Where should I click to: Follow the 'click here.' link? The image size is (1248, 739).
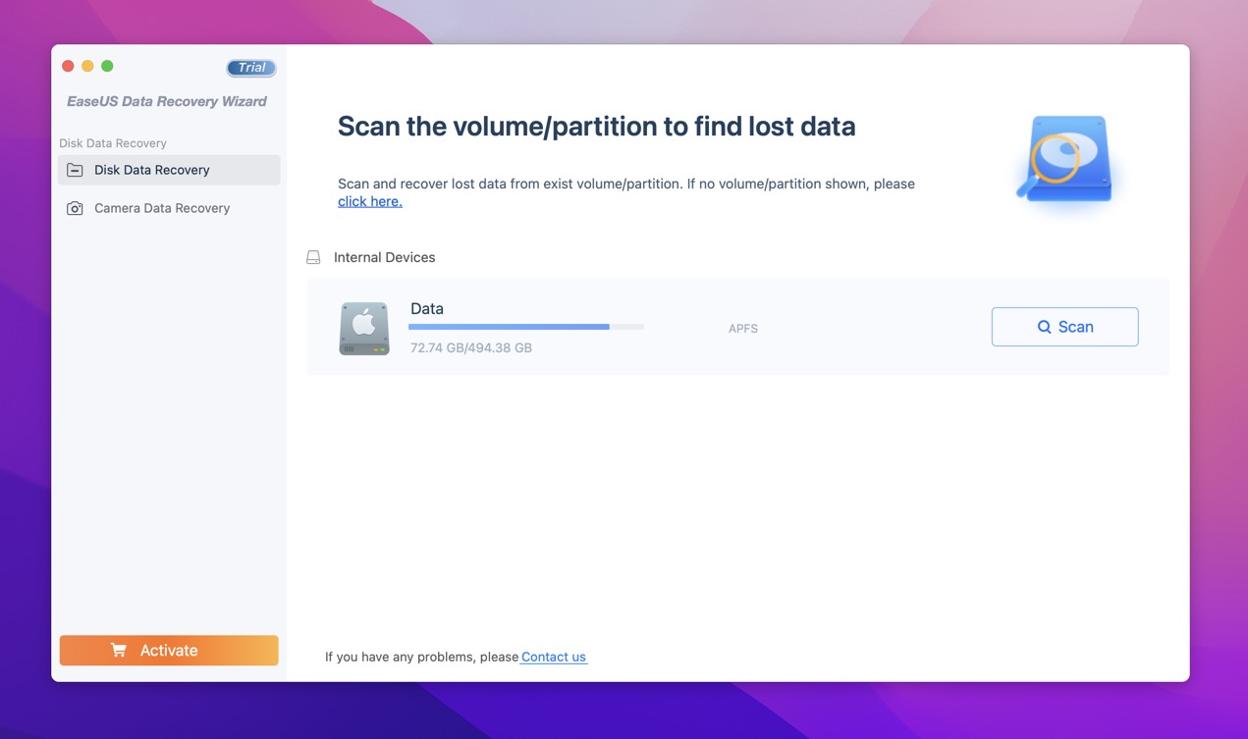(370, 201)
